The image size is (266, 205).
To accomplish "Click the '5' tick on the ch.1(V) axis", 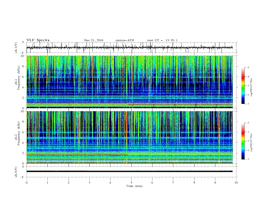I will tap(23, 43).
